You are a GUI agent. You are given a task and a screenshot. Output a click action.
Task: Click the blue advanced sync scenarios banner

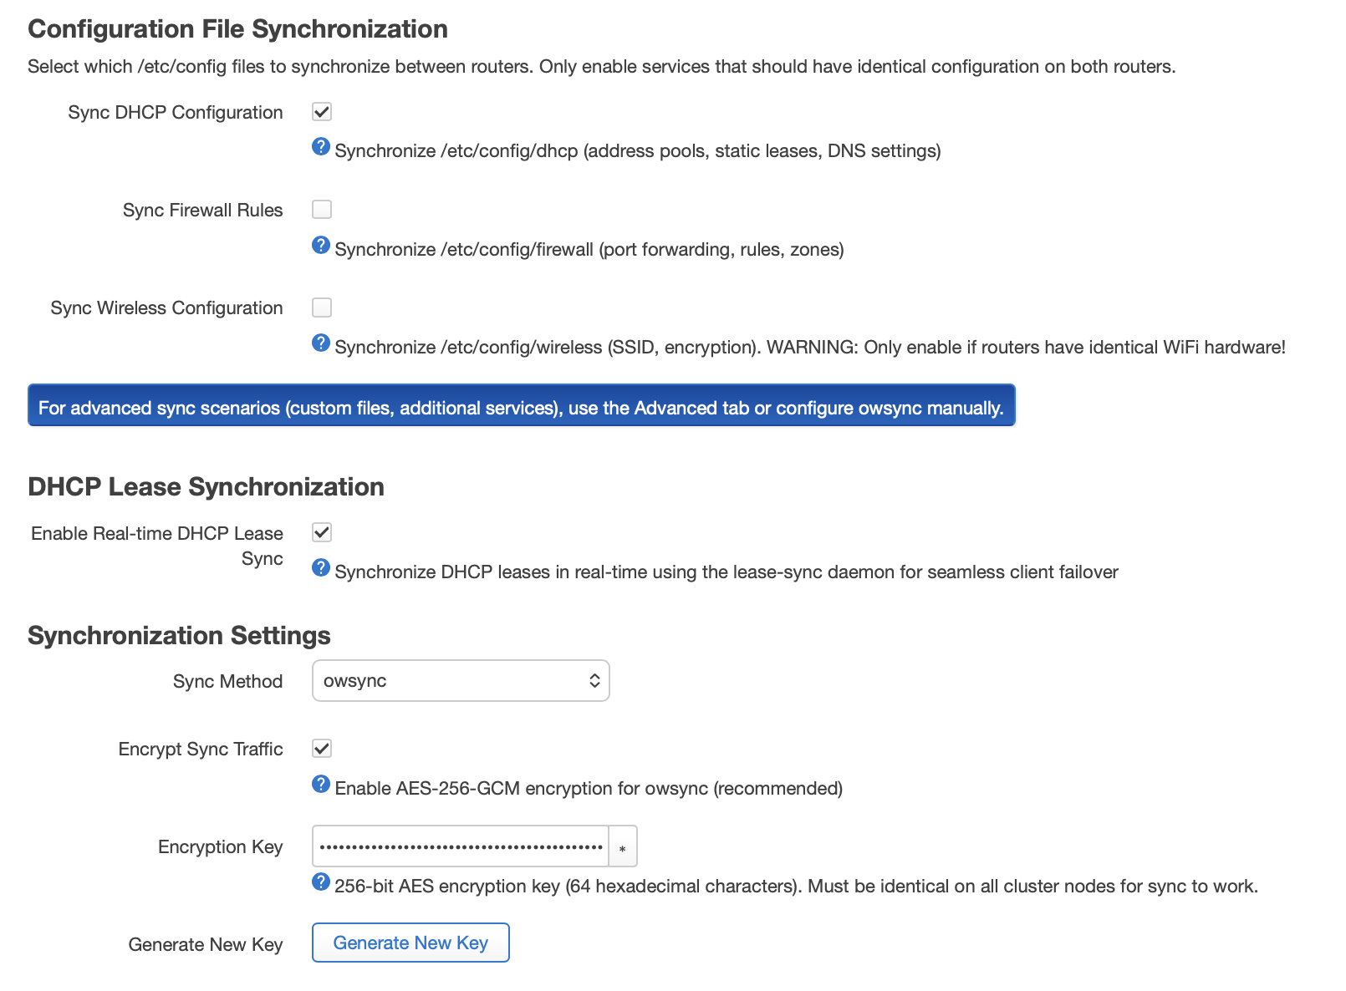521,406
